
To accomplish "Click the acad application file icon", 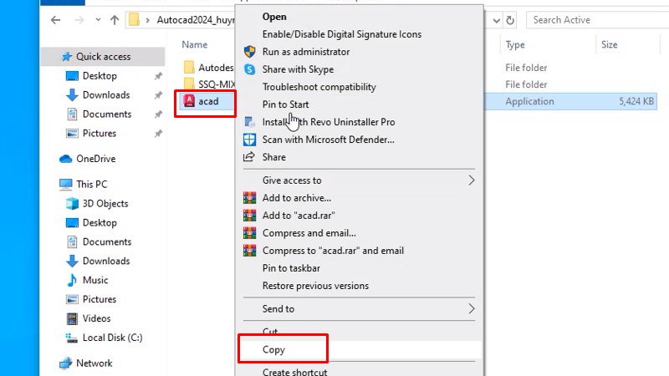I will [x=188, y=101].
